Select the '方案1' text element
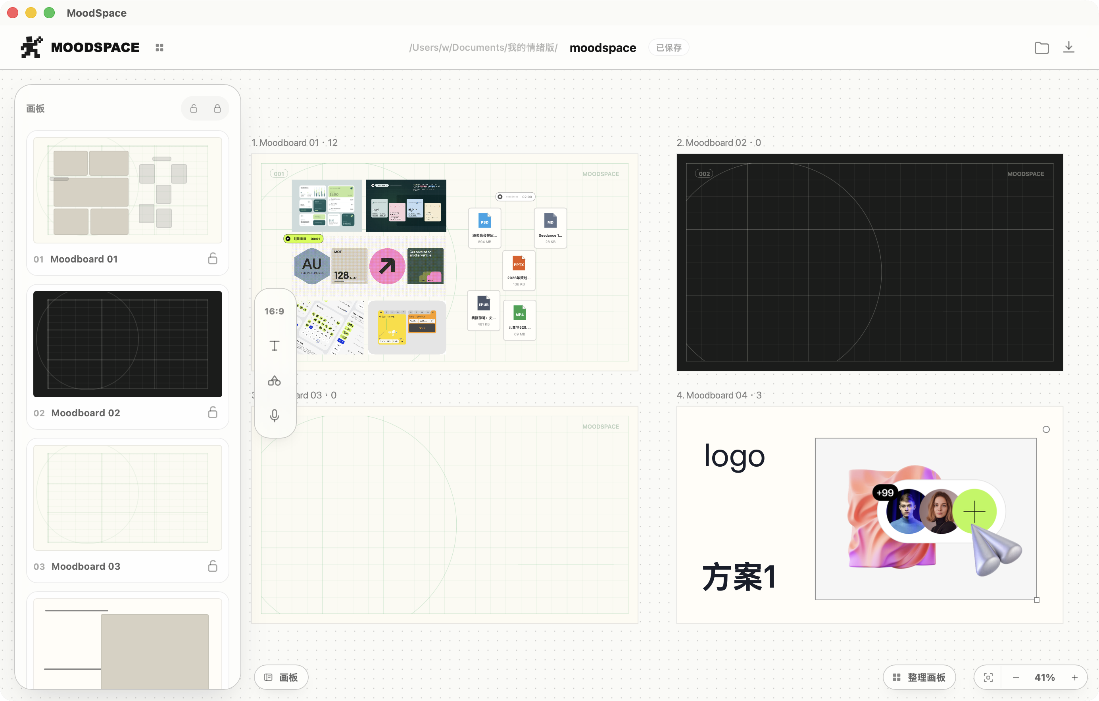1099x701 pixels. 739,577
